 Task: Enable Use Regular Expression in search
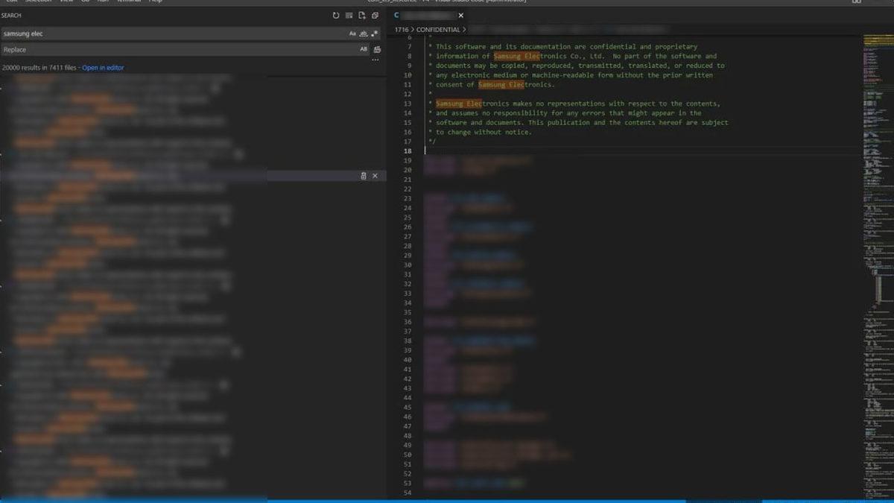click(375, 34)
